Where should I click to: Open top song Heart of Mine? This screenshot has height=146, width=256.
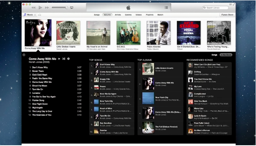tap(112, 109)
